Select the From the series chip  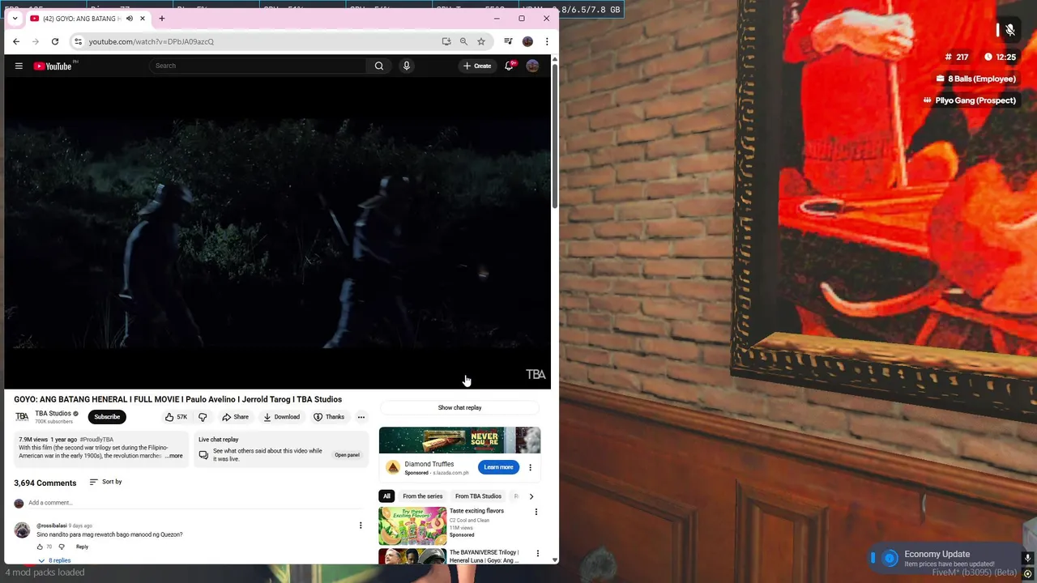pyautogui.click(x=423, y=496)
